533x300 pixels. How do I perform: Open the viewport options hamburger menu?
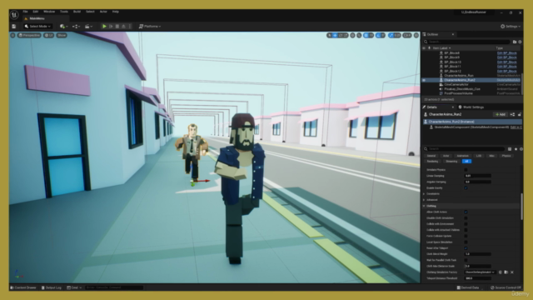point(13,35)
